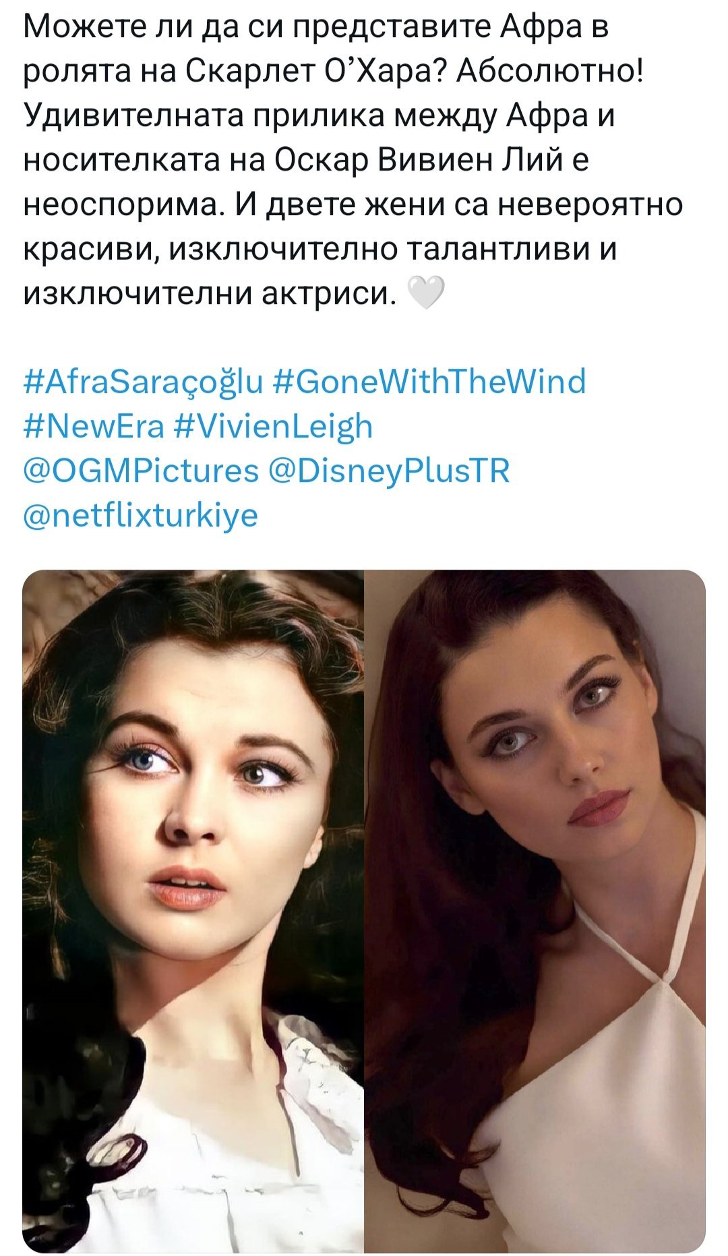Open the right photo of woman in white
The height and width of the screenshot is (1256, 728).
coord(535,911)
